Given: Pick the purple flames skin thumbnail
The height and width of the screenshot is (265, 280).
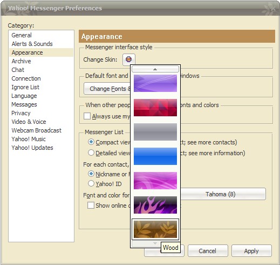Looking at the screenshot, I should (x=155, y=205).
